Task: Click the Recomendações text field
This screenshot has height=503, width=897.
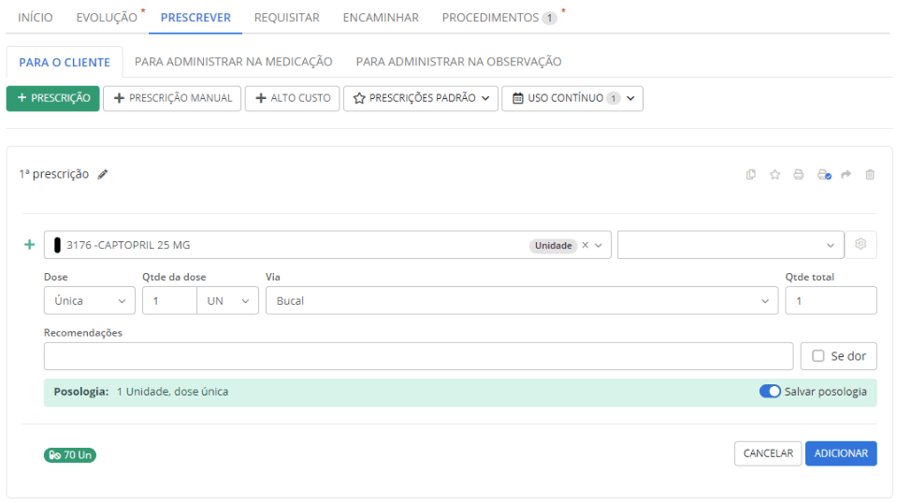Action: [x=418, y=356]
